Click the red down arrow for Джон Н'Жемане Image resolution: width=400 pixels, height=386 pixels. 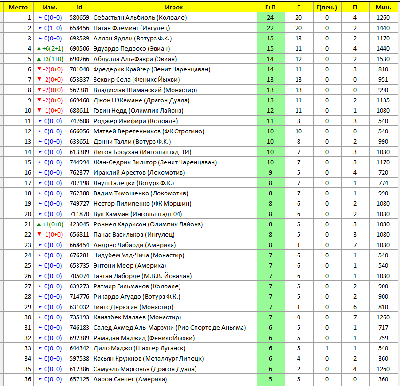(x=39, y=100)
